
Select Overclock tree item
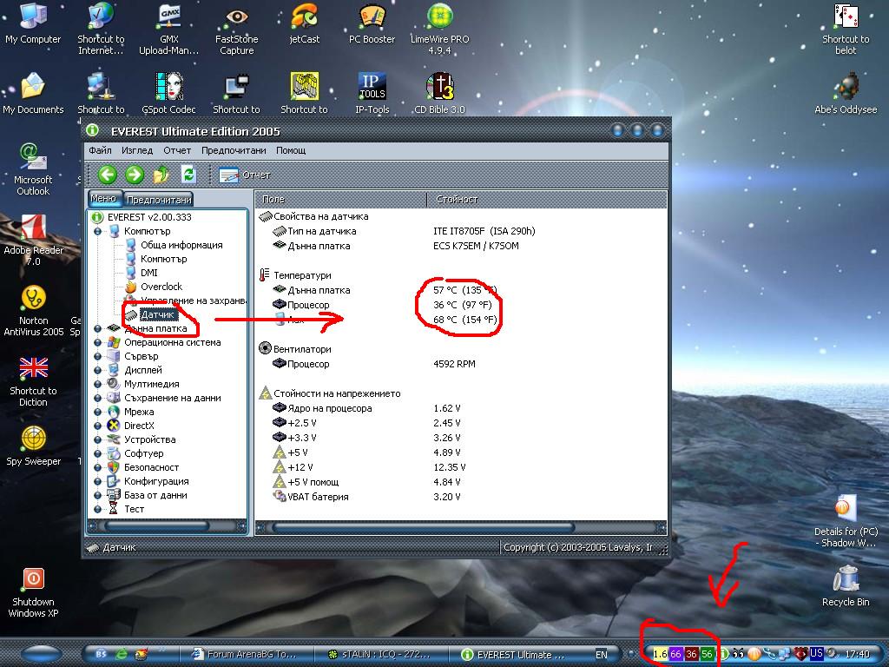(161, 287)
